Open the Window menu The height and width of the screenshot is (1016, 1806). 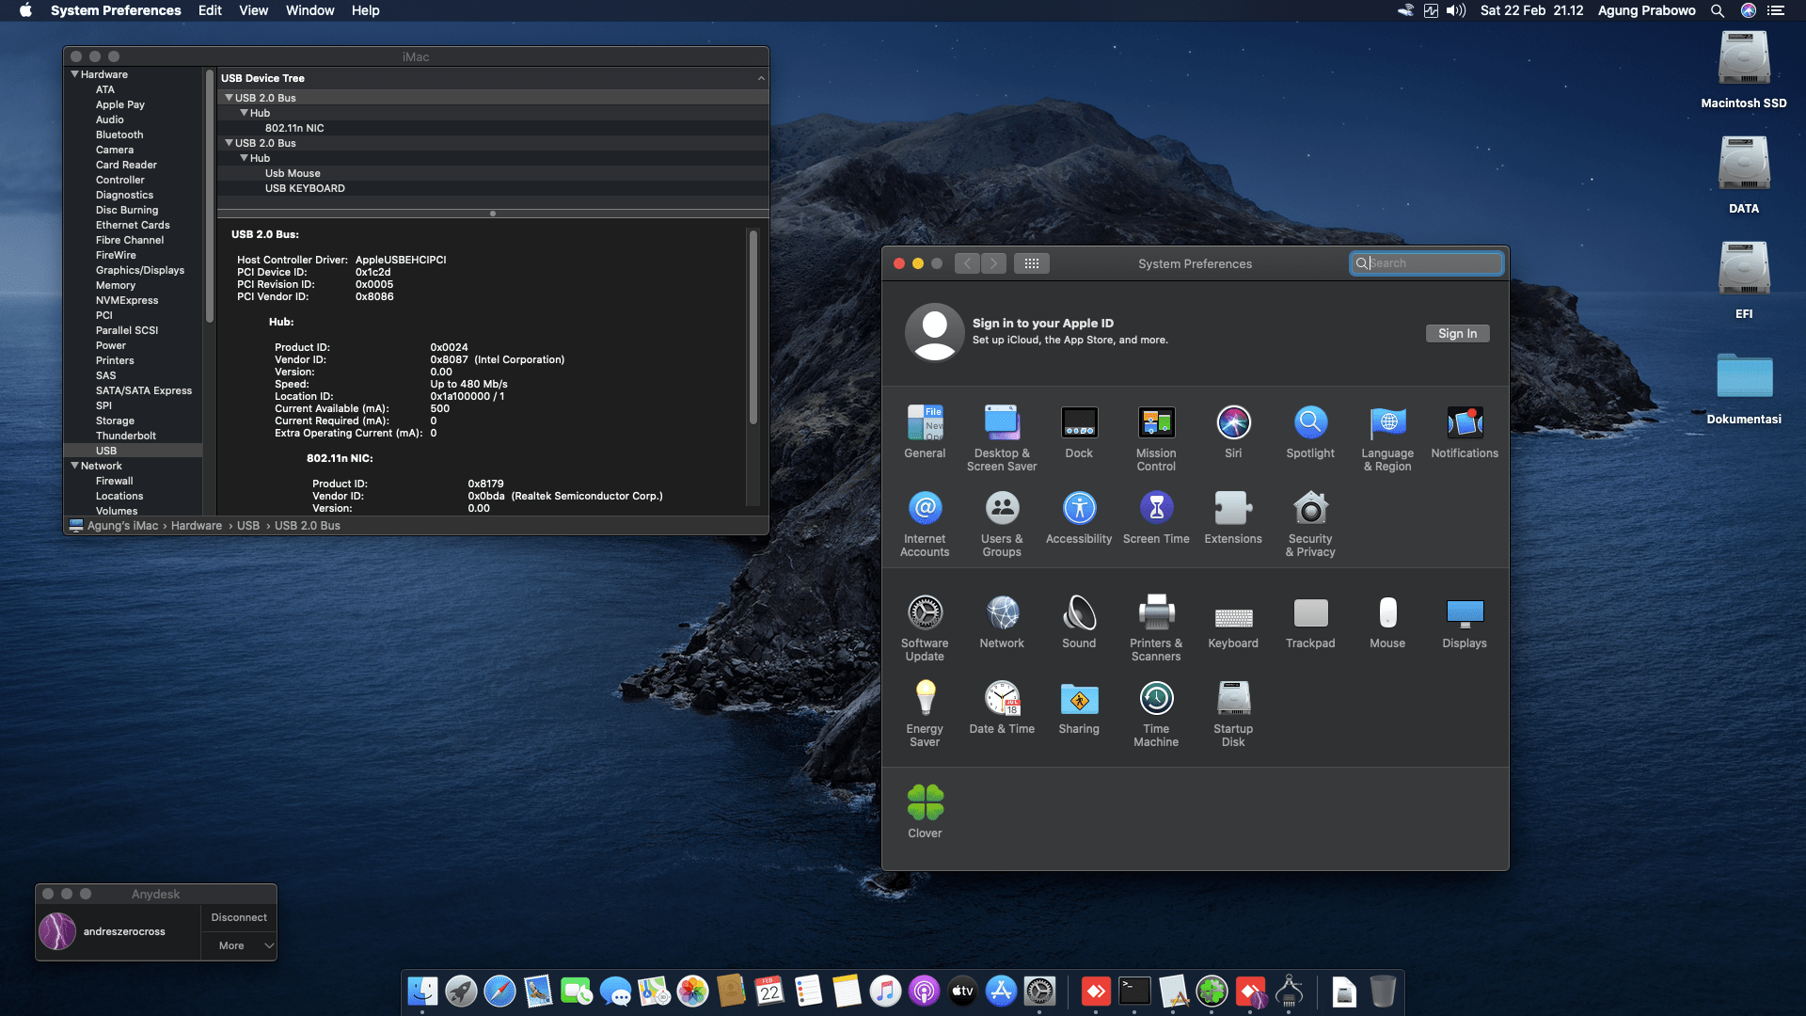point(309,10)
